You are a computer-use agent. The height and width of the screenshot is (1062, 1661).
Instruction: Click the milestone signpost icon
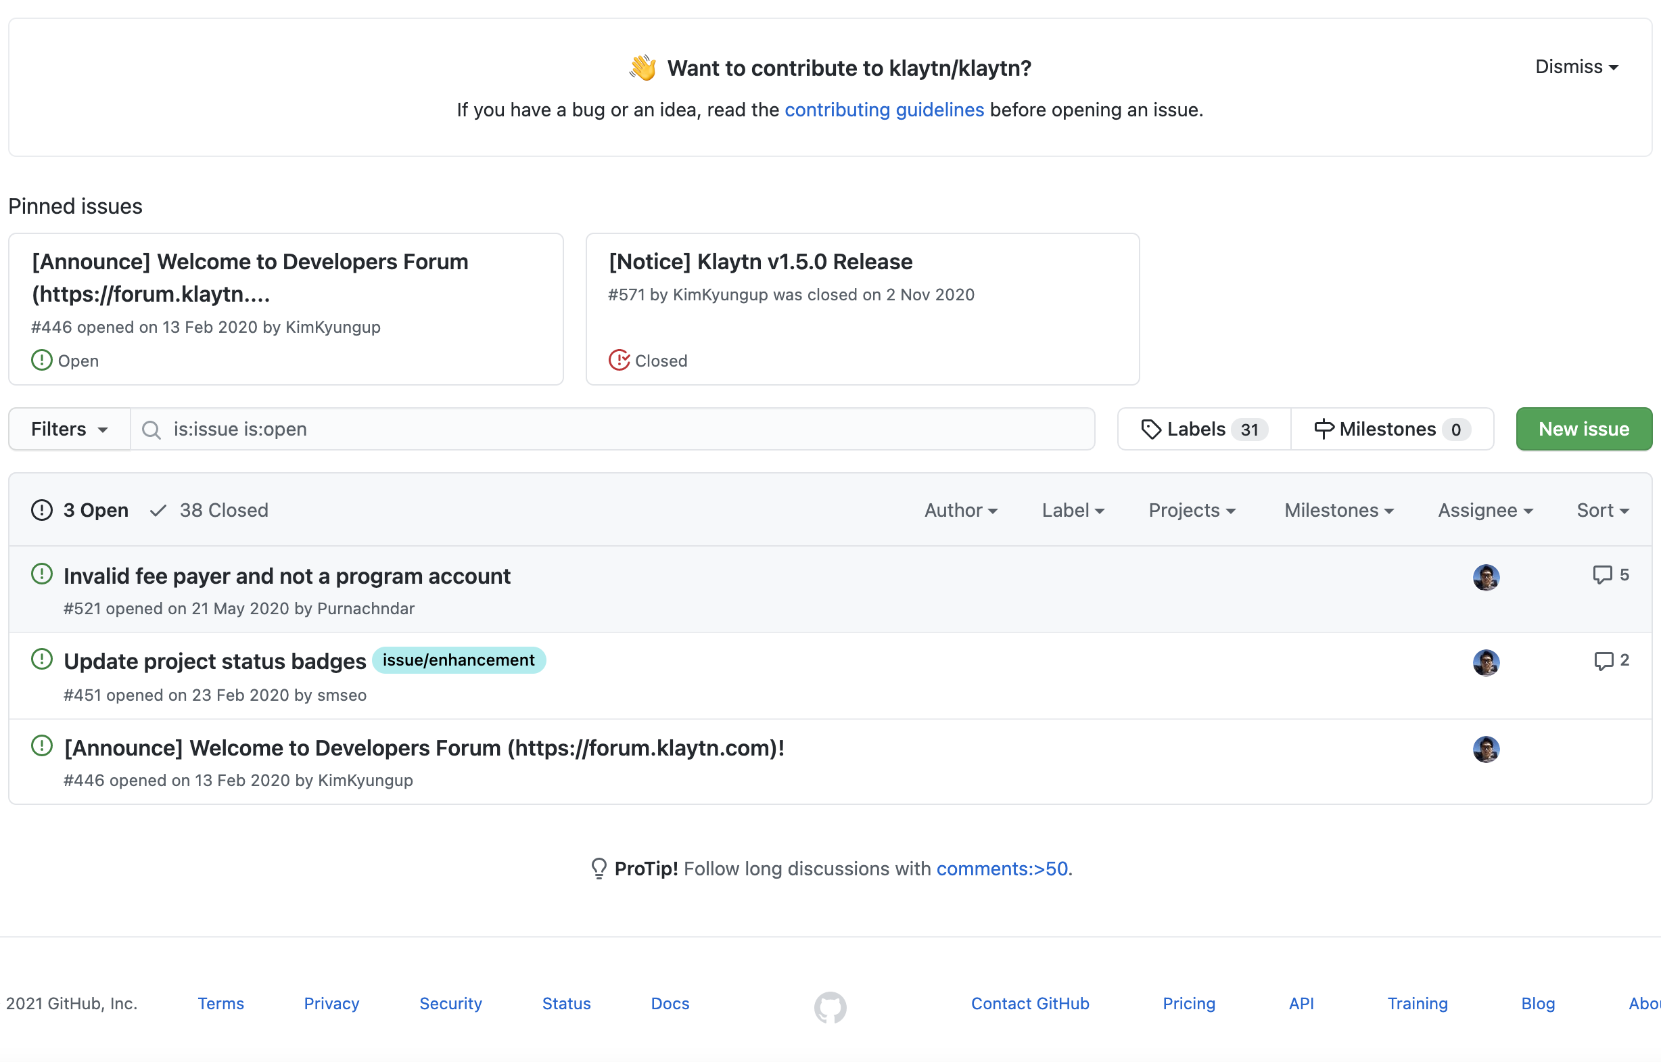(1323, 430)
